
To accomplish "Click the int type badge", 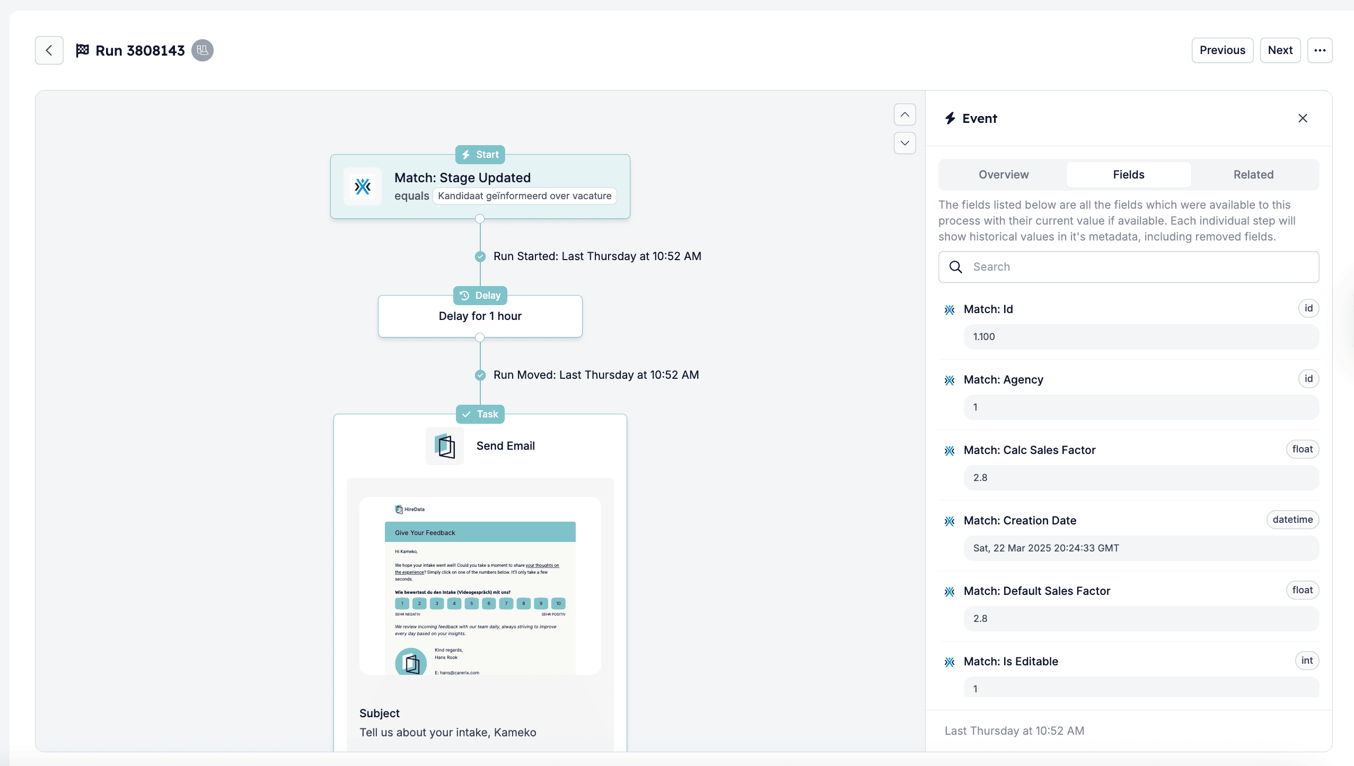I will (x=1307, y=661).
